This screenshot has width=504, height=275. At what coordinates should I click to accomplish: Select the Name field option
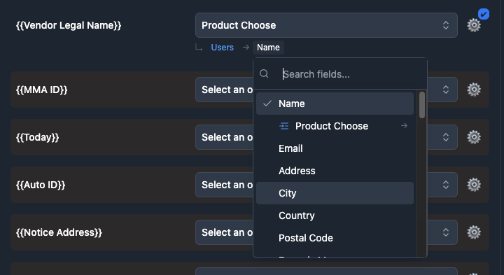[335, 104]
